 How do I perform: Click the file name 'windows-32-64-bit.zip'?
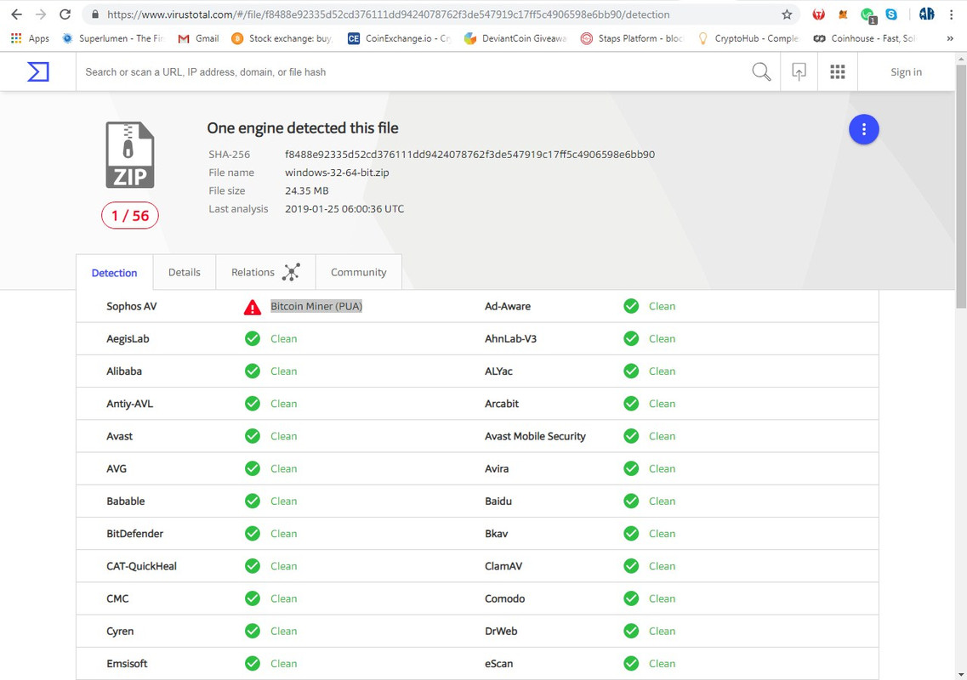point(337,173)
